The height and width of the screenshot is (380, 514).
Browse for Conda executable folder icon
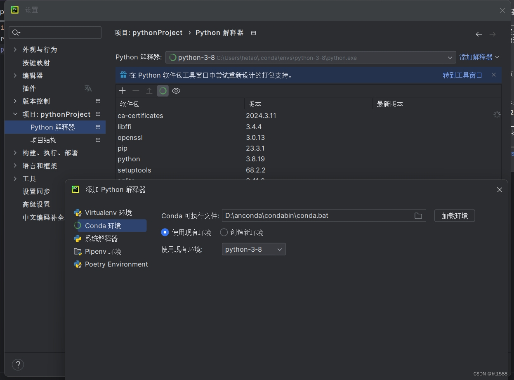point(418,216)
